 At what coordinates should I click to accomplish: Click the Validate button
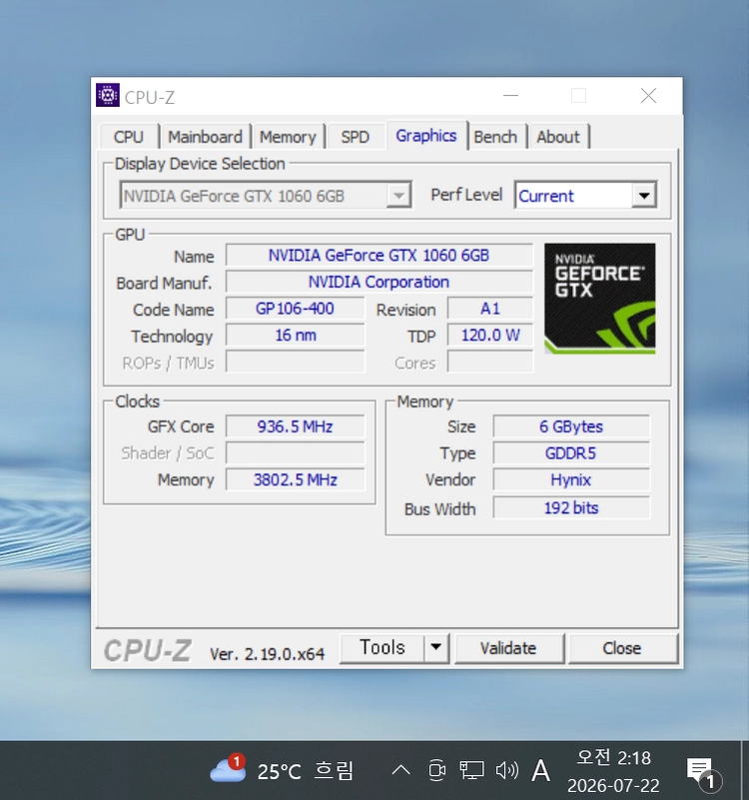[508, 648]
